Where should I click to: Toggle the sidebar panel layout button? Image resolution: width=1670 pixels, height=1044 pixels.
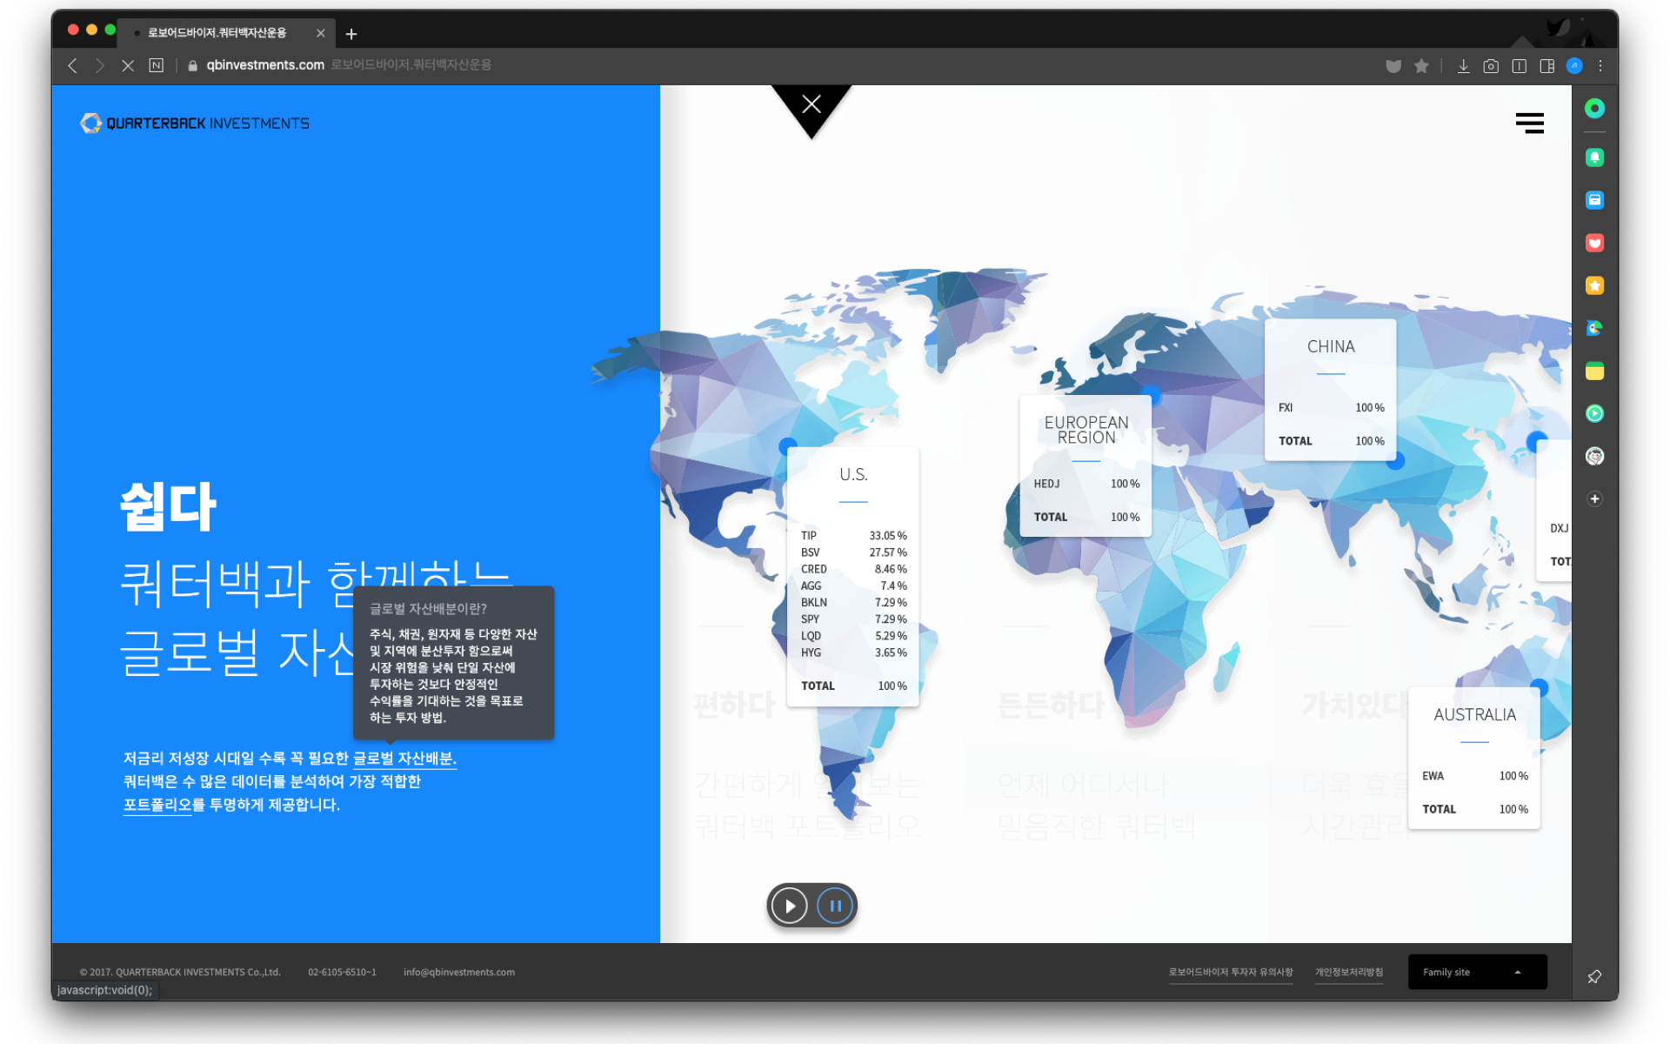(x=1546, y=65)
